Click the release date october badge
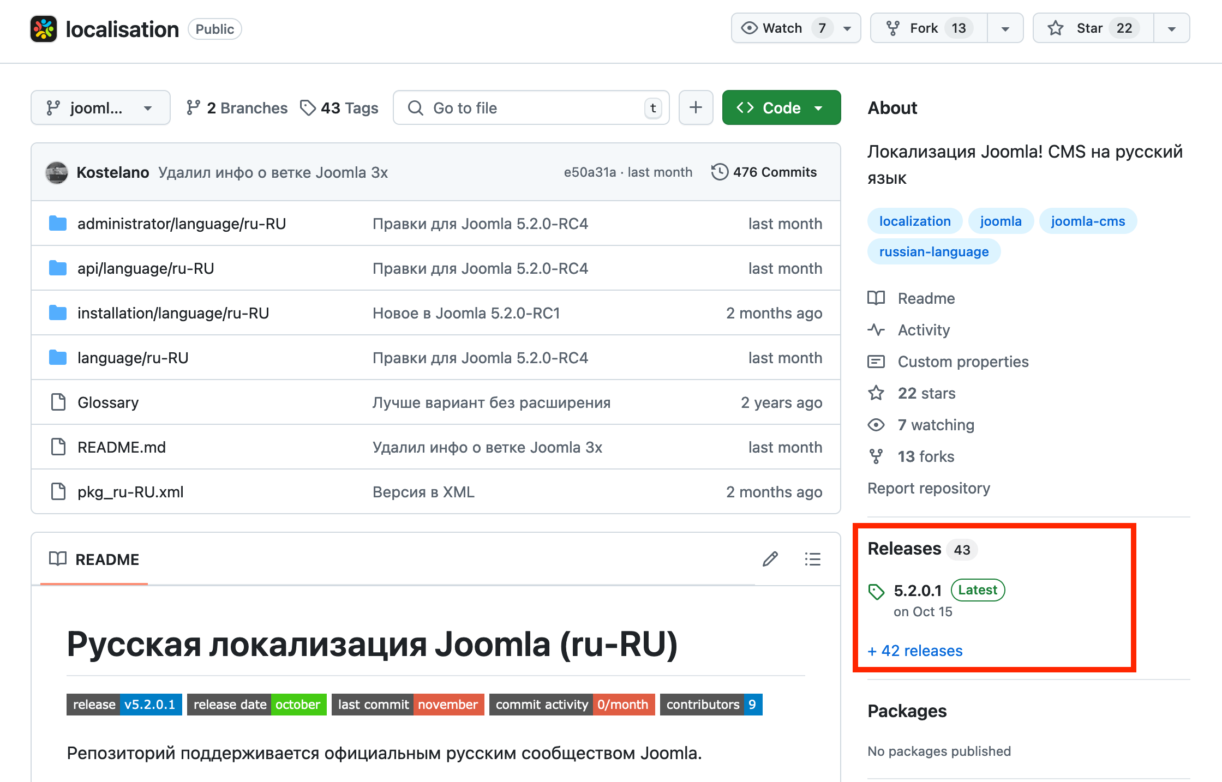1222x782 pixels. pos(257,705)
